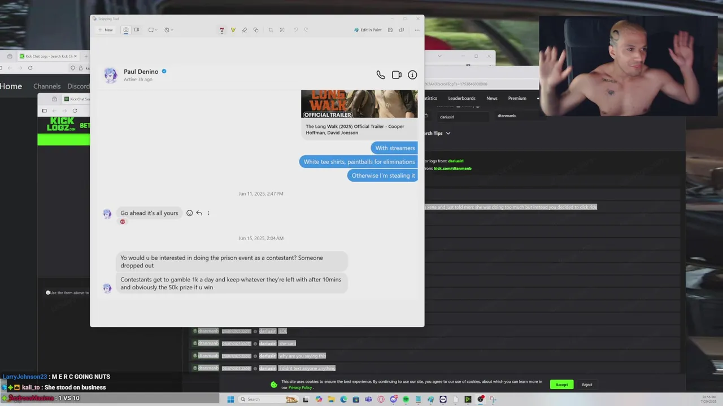Viewport: 723px width, 406px height.
Task: Open Home in the Kick Logz site nav
Action: 11,86
